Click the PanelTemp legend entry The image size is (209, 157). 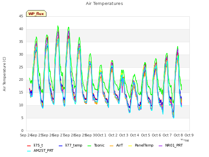coord(141,145)
